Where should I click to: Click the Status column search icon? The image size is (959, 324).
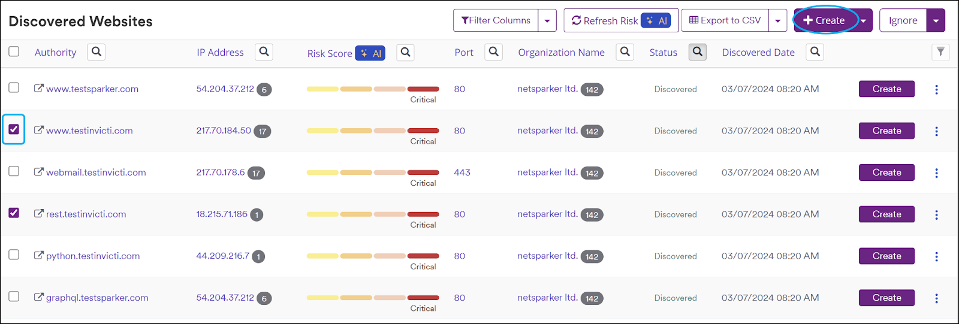pyautogui.click(x=697, y=52)
